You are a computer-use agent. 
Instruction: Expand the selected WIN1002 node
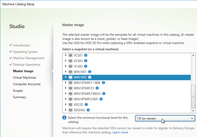pyautogui.click(x=66, y=77)
